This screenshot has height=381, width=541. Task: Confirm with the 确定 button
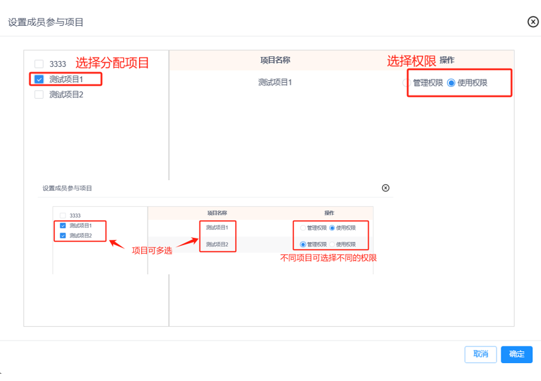[x=516, y=354]
